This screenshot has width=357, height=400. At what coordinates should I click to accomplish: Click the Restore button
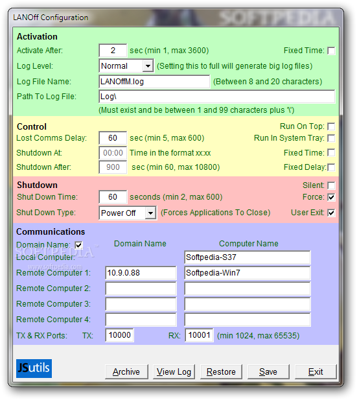[x=221, y=371]
